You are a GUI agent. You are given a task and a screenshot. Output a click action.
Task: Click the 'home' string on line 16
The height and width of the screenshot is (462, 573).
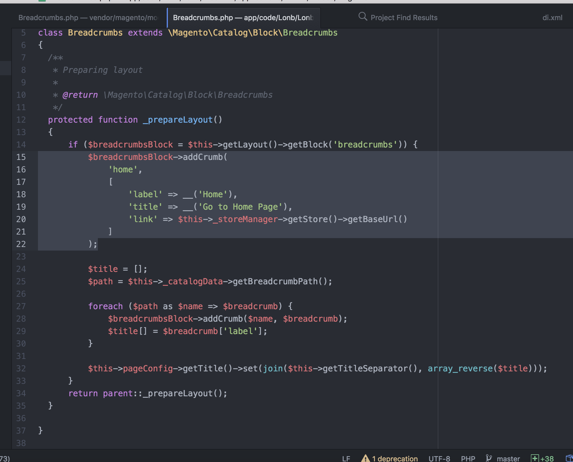(x=123, y=169)
